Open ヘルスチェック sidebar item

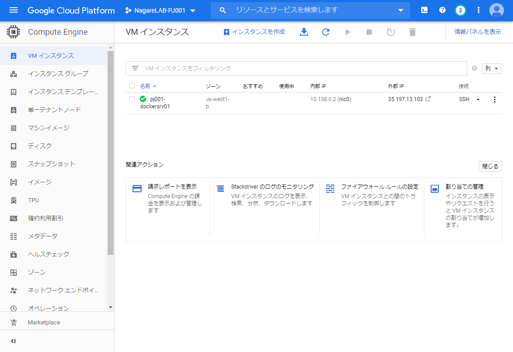click(53, 254)
